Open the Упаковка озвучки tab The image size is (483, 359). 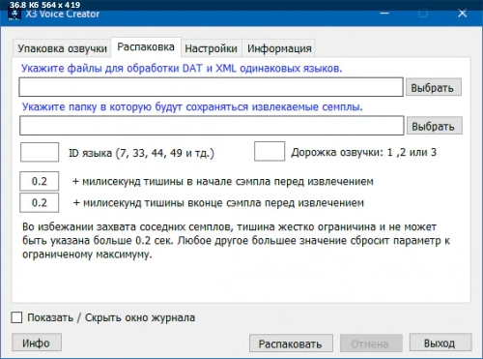(62, 48)
